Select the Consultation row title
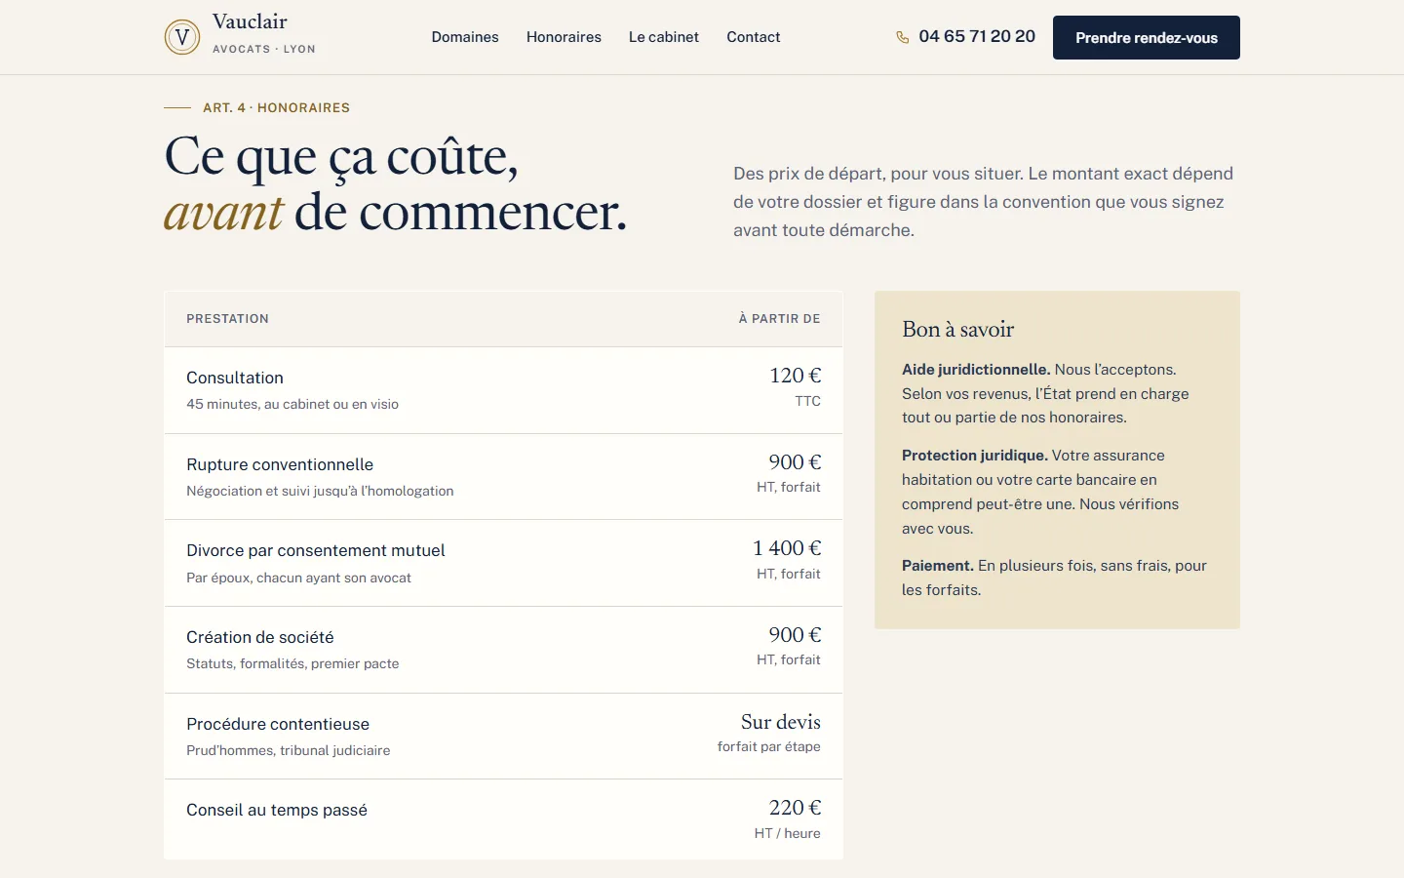 tap(235, 378)
